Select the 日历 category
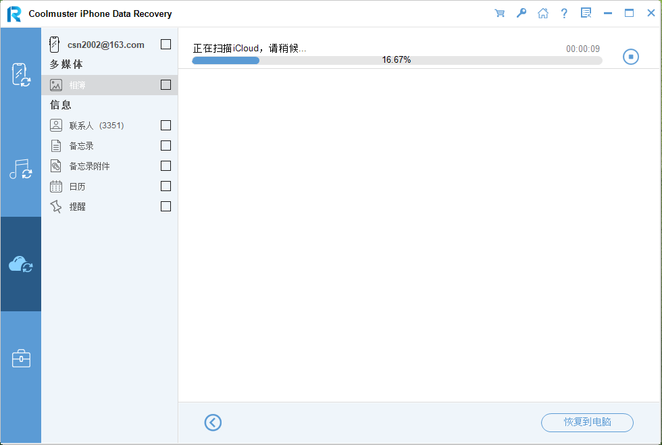Image resolution: width=662 pixels, height=445 pixels. tap(109, 186)
